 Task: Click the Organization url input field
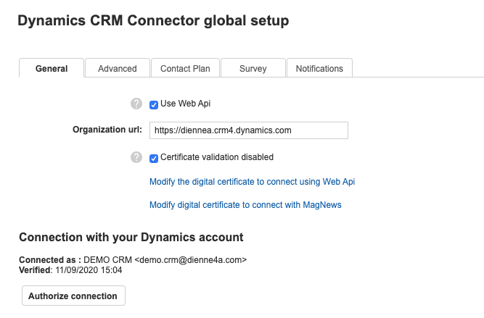[249, 130]
